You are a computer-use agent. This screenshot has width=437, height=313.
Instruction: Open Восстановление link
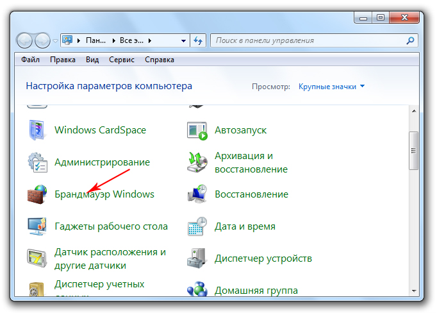(x=251, y=194)
